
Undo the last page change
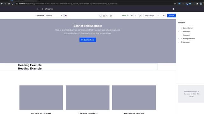(x=132, y=16)
